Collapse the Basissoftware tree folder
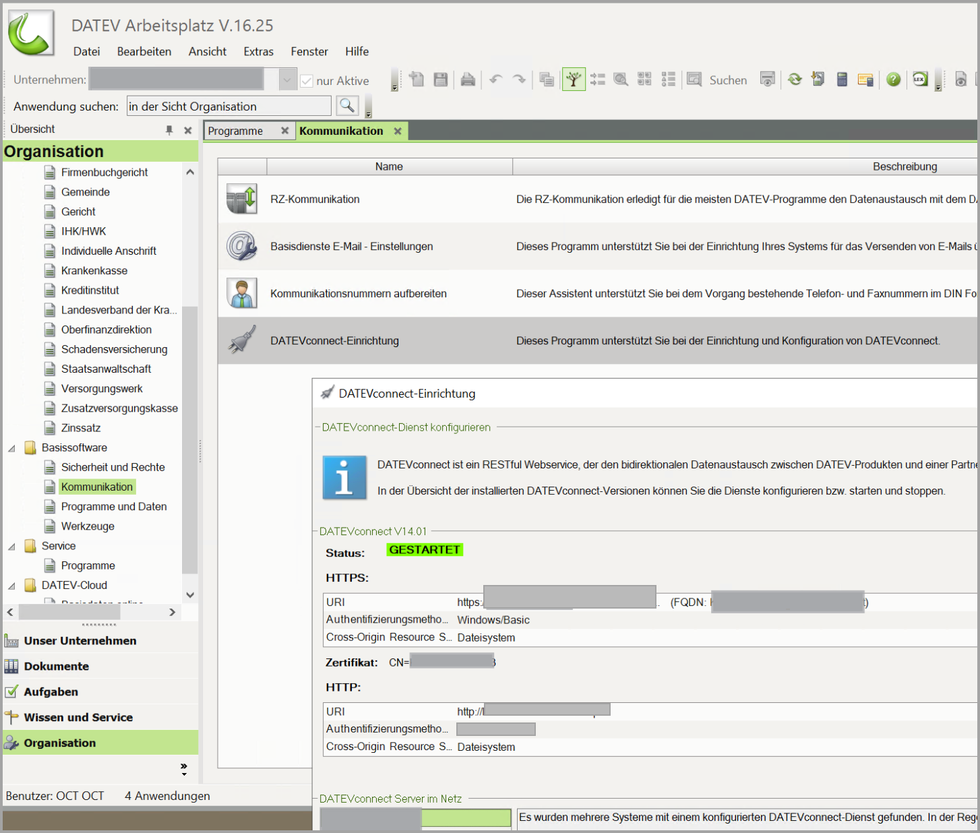Image resolution: width=980 pixels, height=833 pixels. (12, 448)
